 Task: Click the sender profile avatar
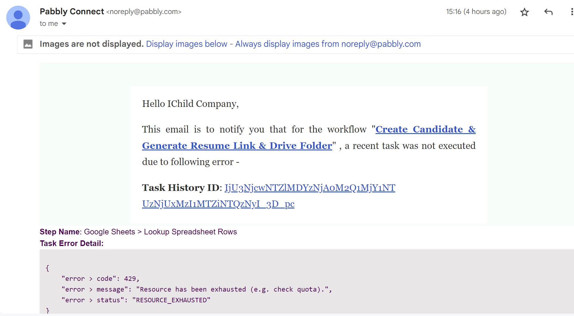[18, 18]
